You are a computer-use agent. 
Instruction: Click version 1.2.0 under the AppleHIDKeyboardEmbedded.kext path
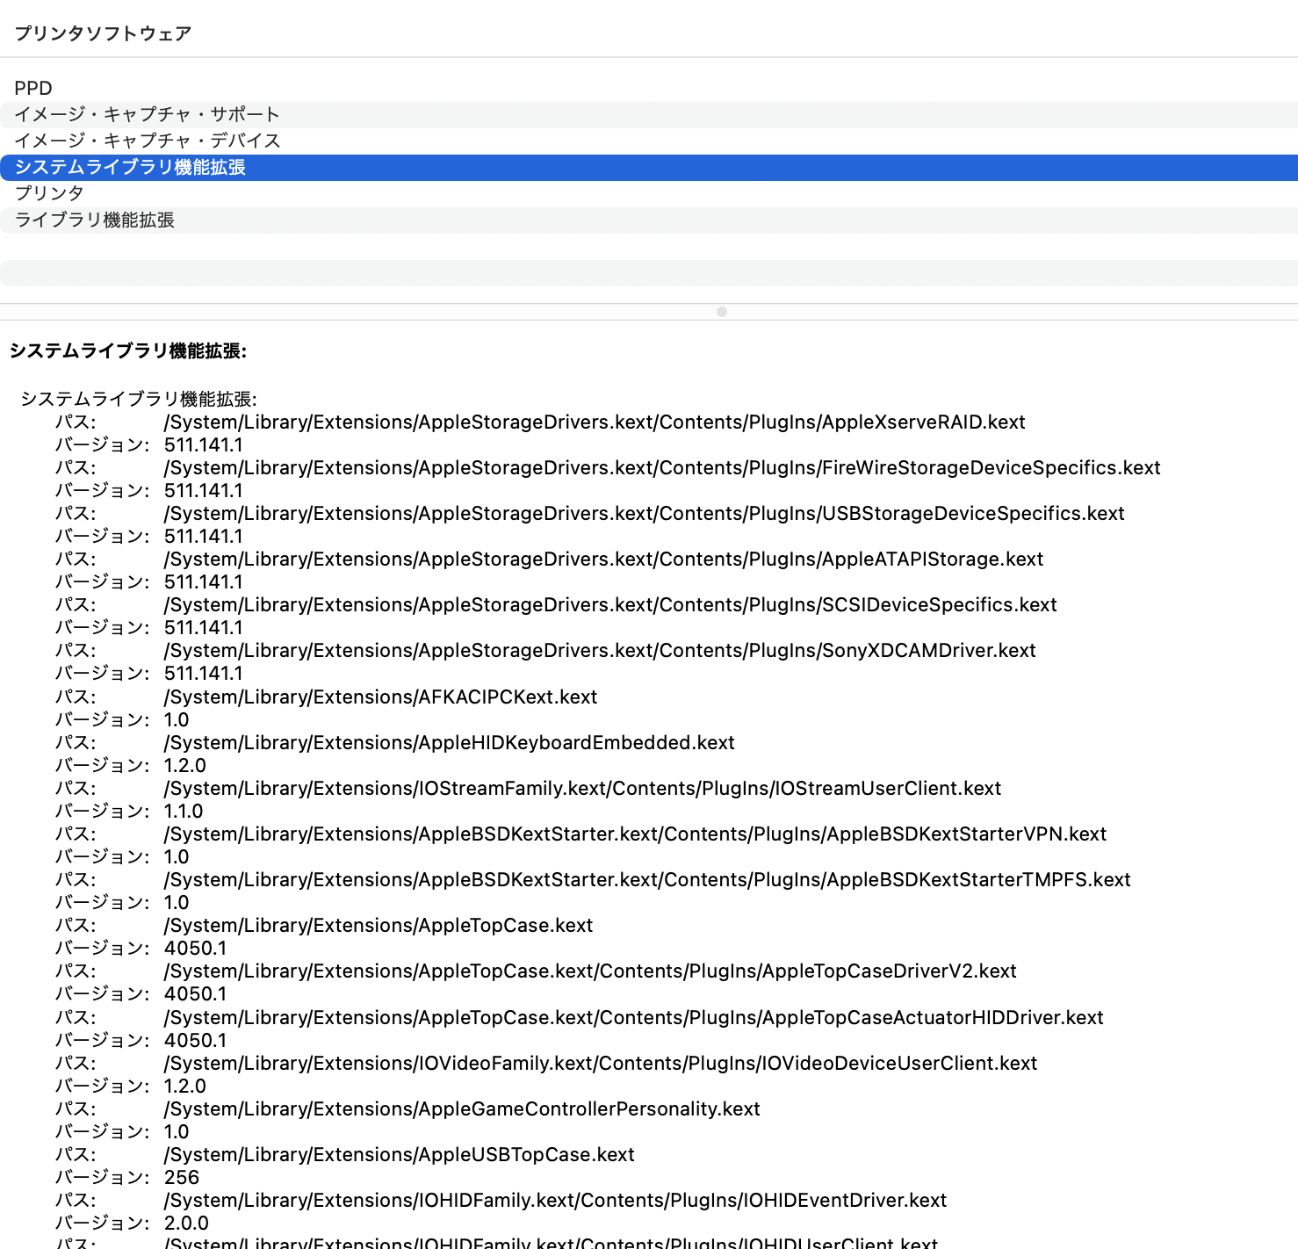click(185, 766)
